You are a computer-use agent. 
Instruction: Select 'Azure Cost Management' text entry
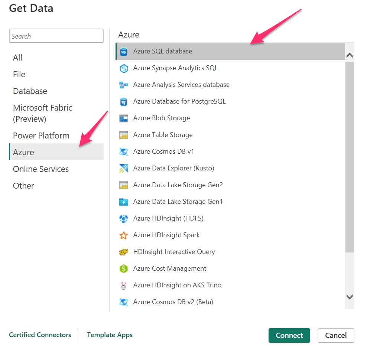click(170, 268)
